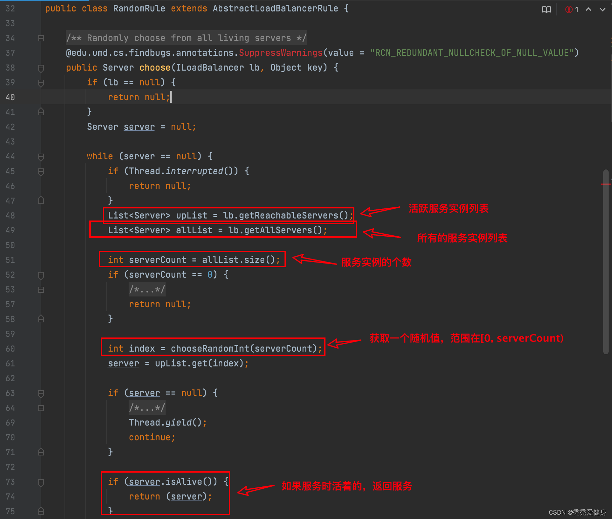Click the "RCN_REDUNDANT_NULLCHECK_OF_NULL_VALUE" string

click(472, 53)
